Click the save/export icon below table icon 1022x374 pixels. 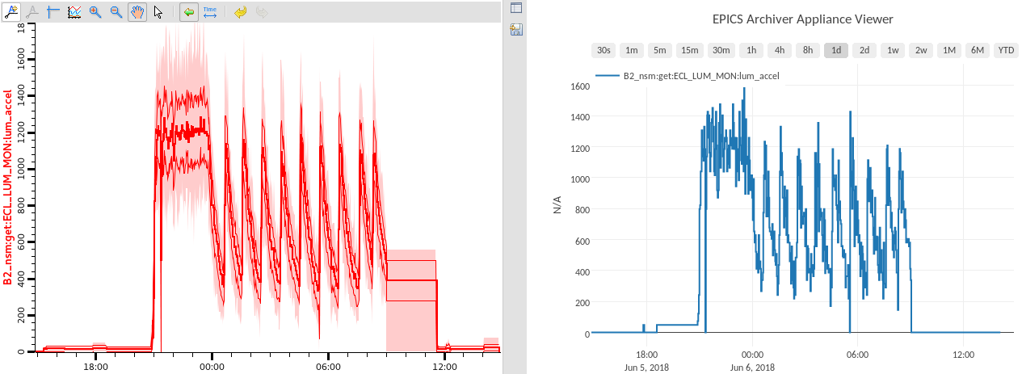516,30
